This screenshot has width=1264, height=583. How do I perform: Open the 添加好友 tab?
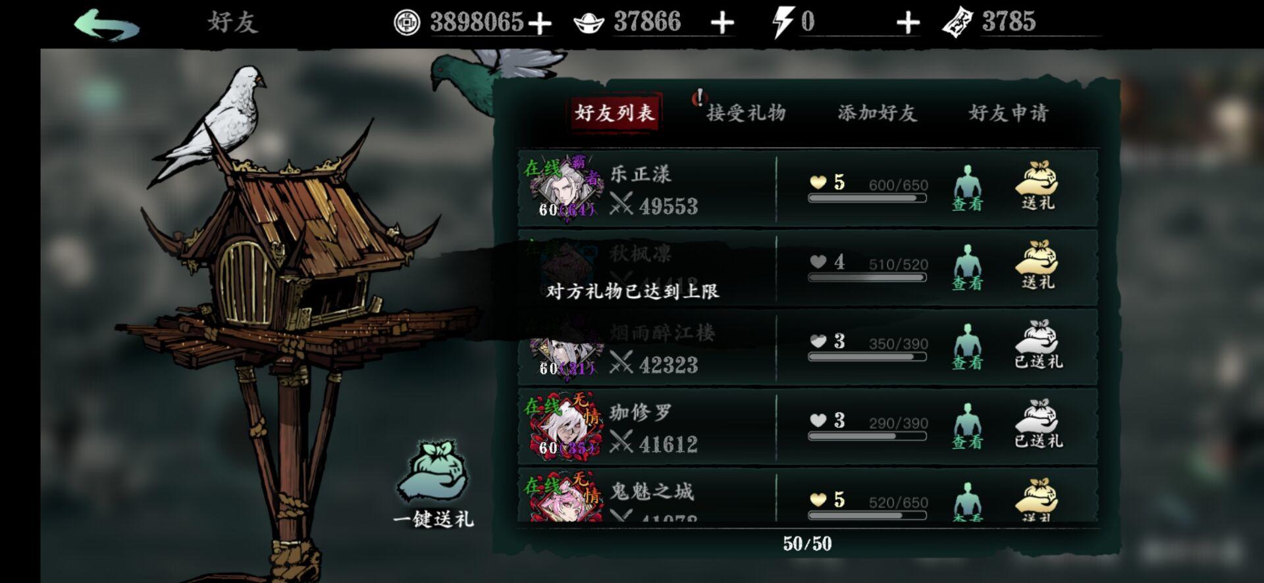[877, 113]
